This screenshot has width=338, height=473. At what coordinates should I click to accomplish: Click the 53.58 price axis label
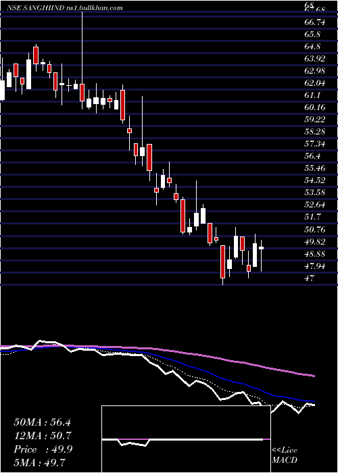pos(315,193)
